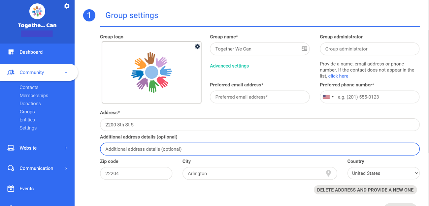Open Donations from the Community menu
The width and height of the screenshot is (429, 206).
(30, 103)
